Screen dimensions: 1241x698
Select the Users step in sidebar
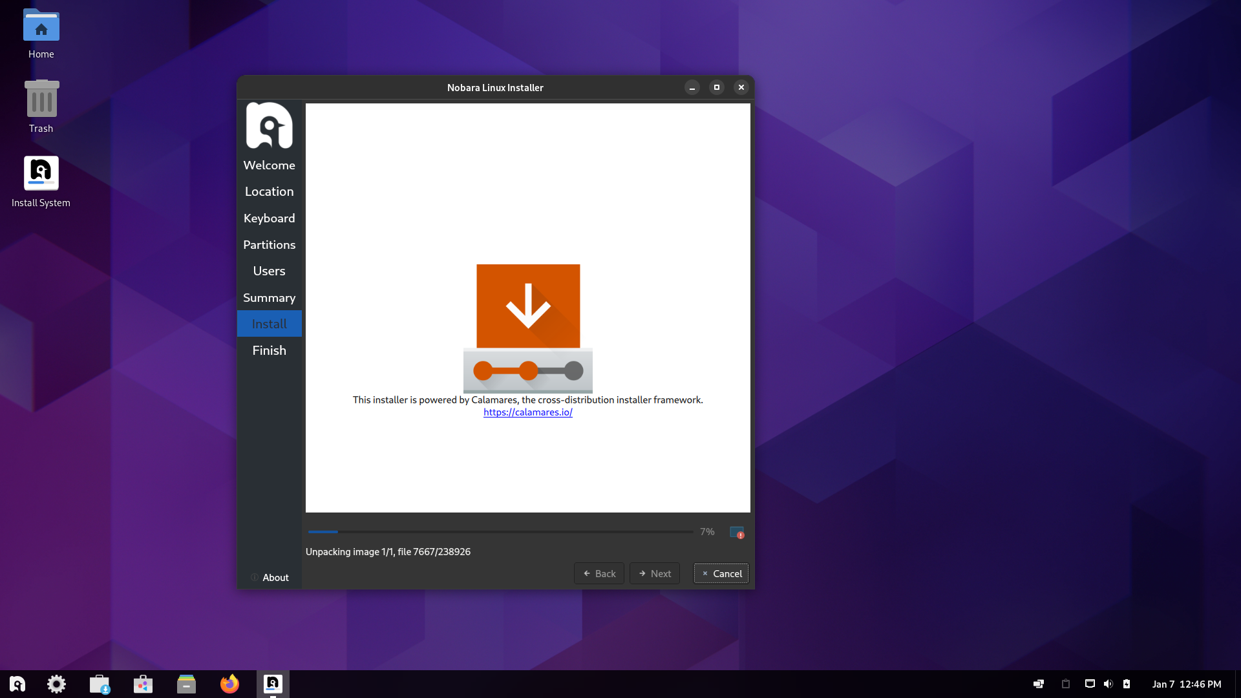pos(269,271)
